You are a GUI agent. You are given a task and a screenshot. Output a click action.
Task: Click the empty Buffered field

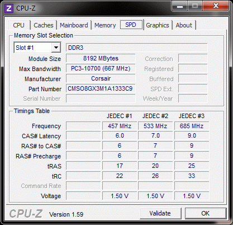click(x=193, y=78)
